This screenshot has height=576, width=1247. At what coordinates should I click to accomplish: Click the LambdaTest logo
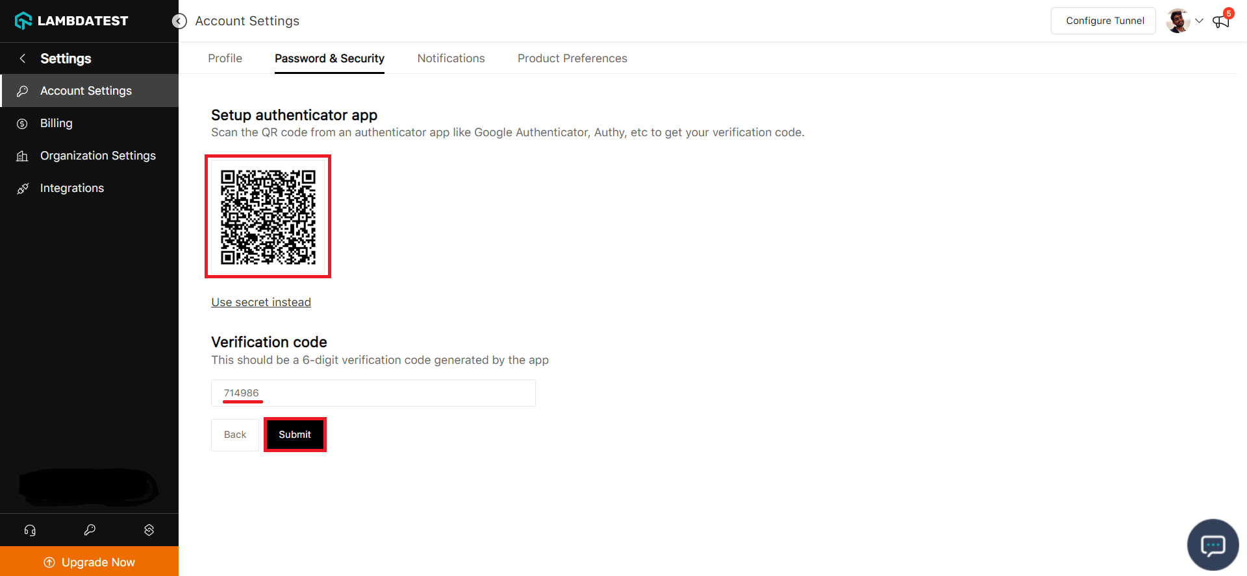tap(71, 21)
